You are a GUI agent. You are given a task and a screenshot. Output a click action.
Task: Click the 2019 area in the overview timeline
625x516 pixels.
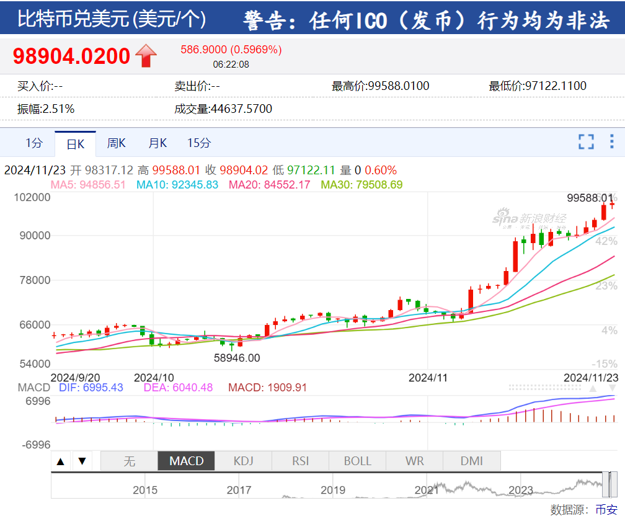(x=333, y=489)
